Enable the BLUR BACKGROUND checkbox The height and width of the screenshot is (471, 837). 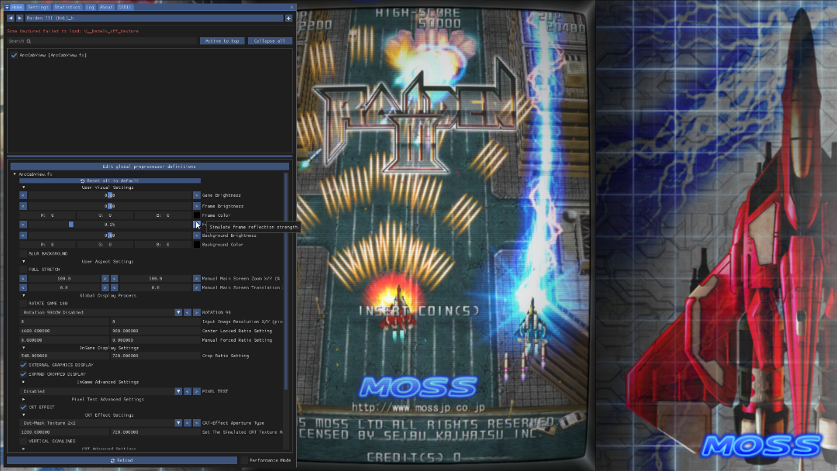pos(23,253)
